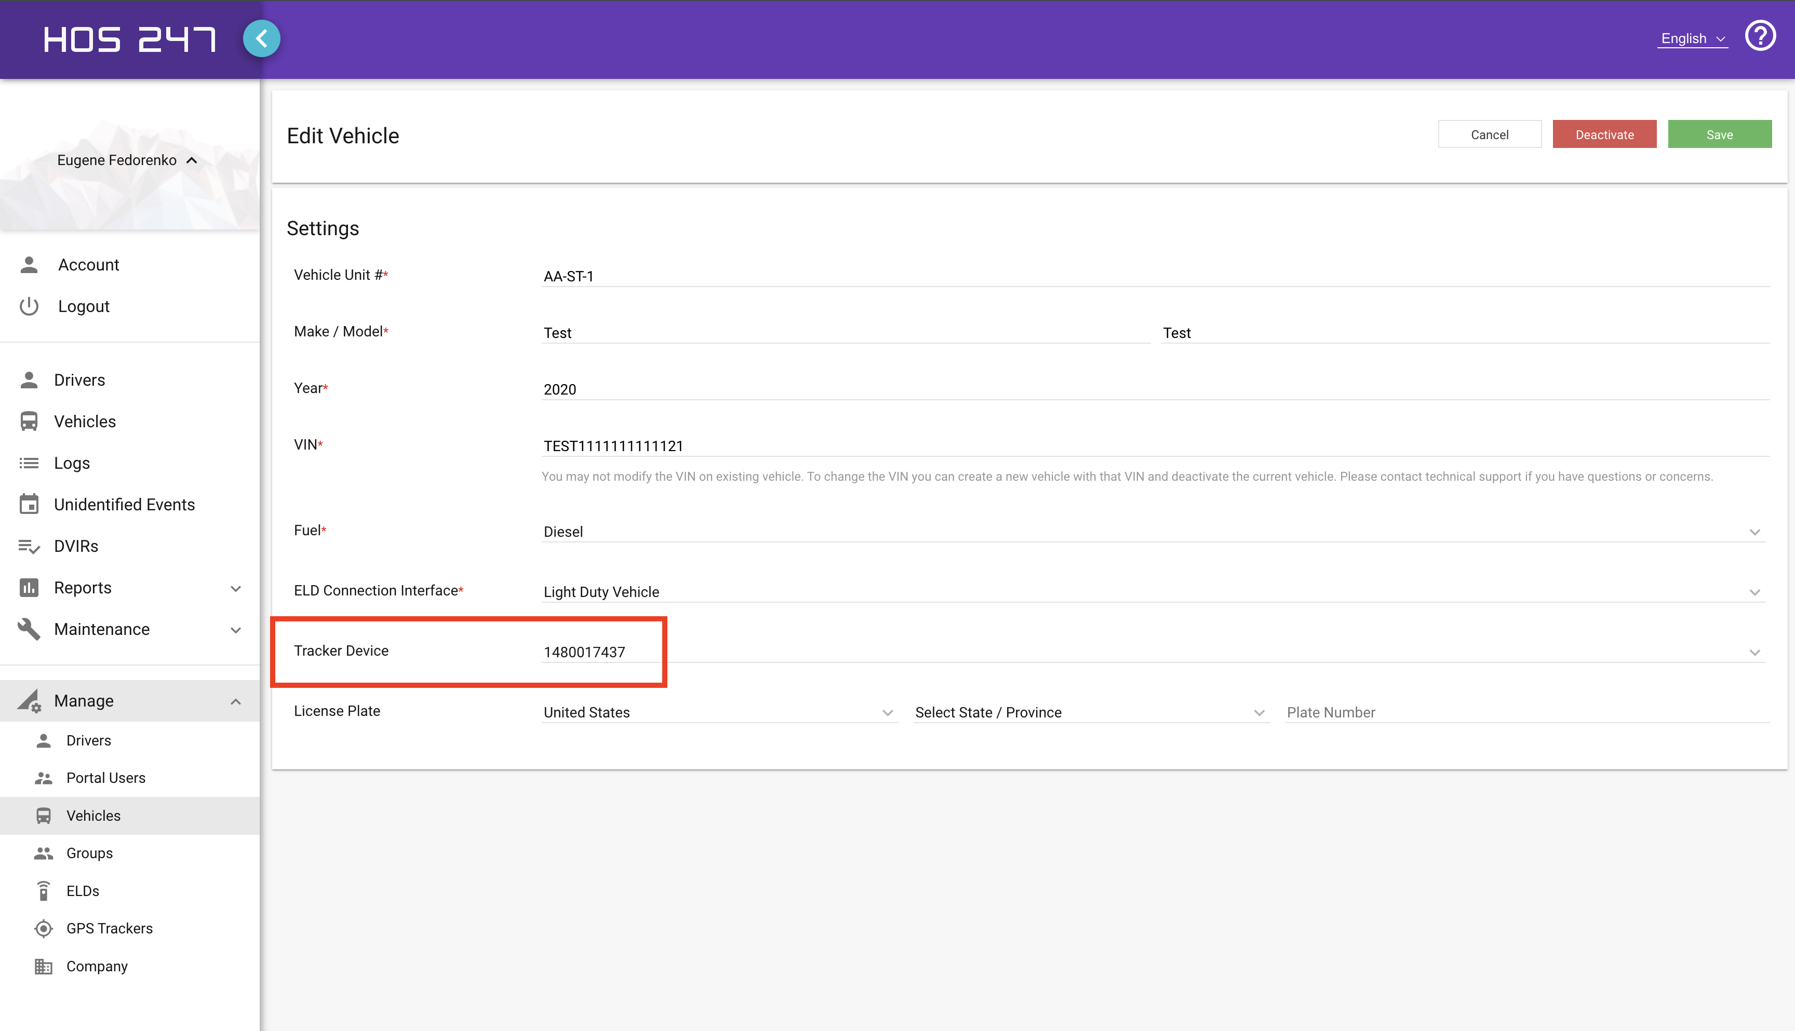The image size is (1795, 1031).
Task: Collapse the Manage section chevron
Action: (x=236, y=701)
